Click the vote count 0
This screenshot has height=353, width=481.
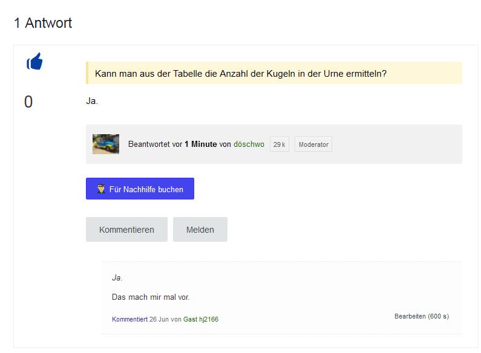tap(28, 102)
